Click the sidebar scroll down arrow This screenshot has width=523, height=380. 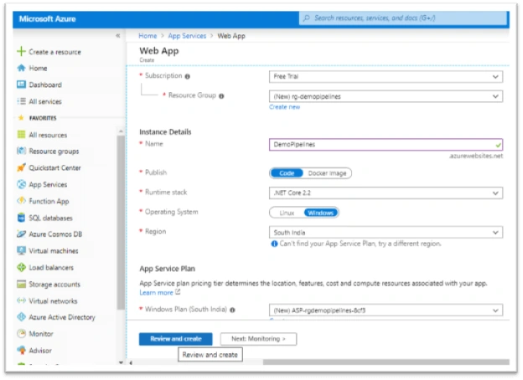(x=121, y=362)
